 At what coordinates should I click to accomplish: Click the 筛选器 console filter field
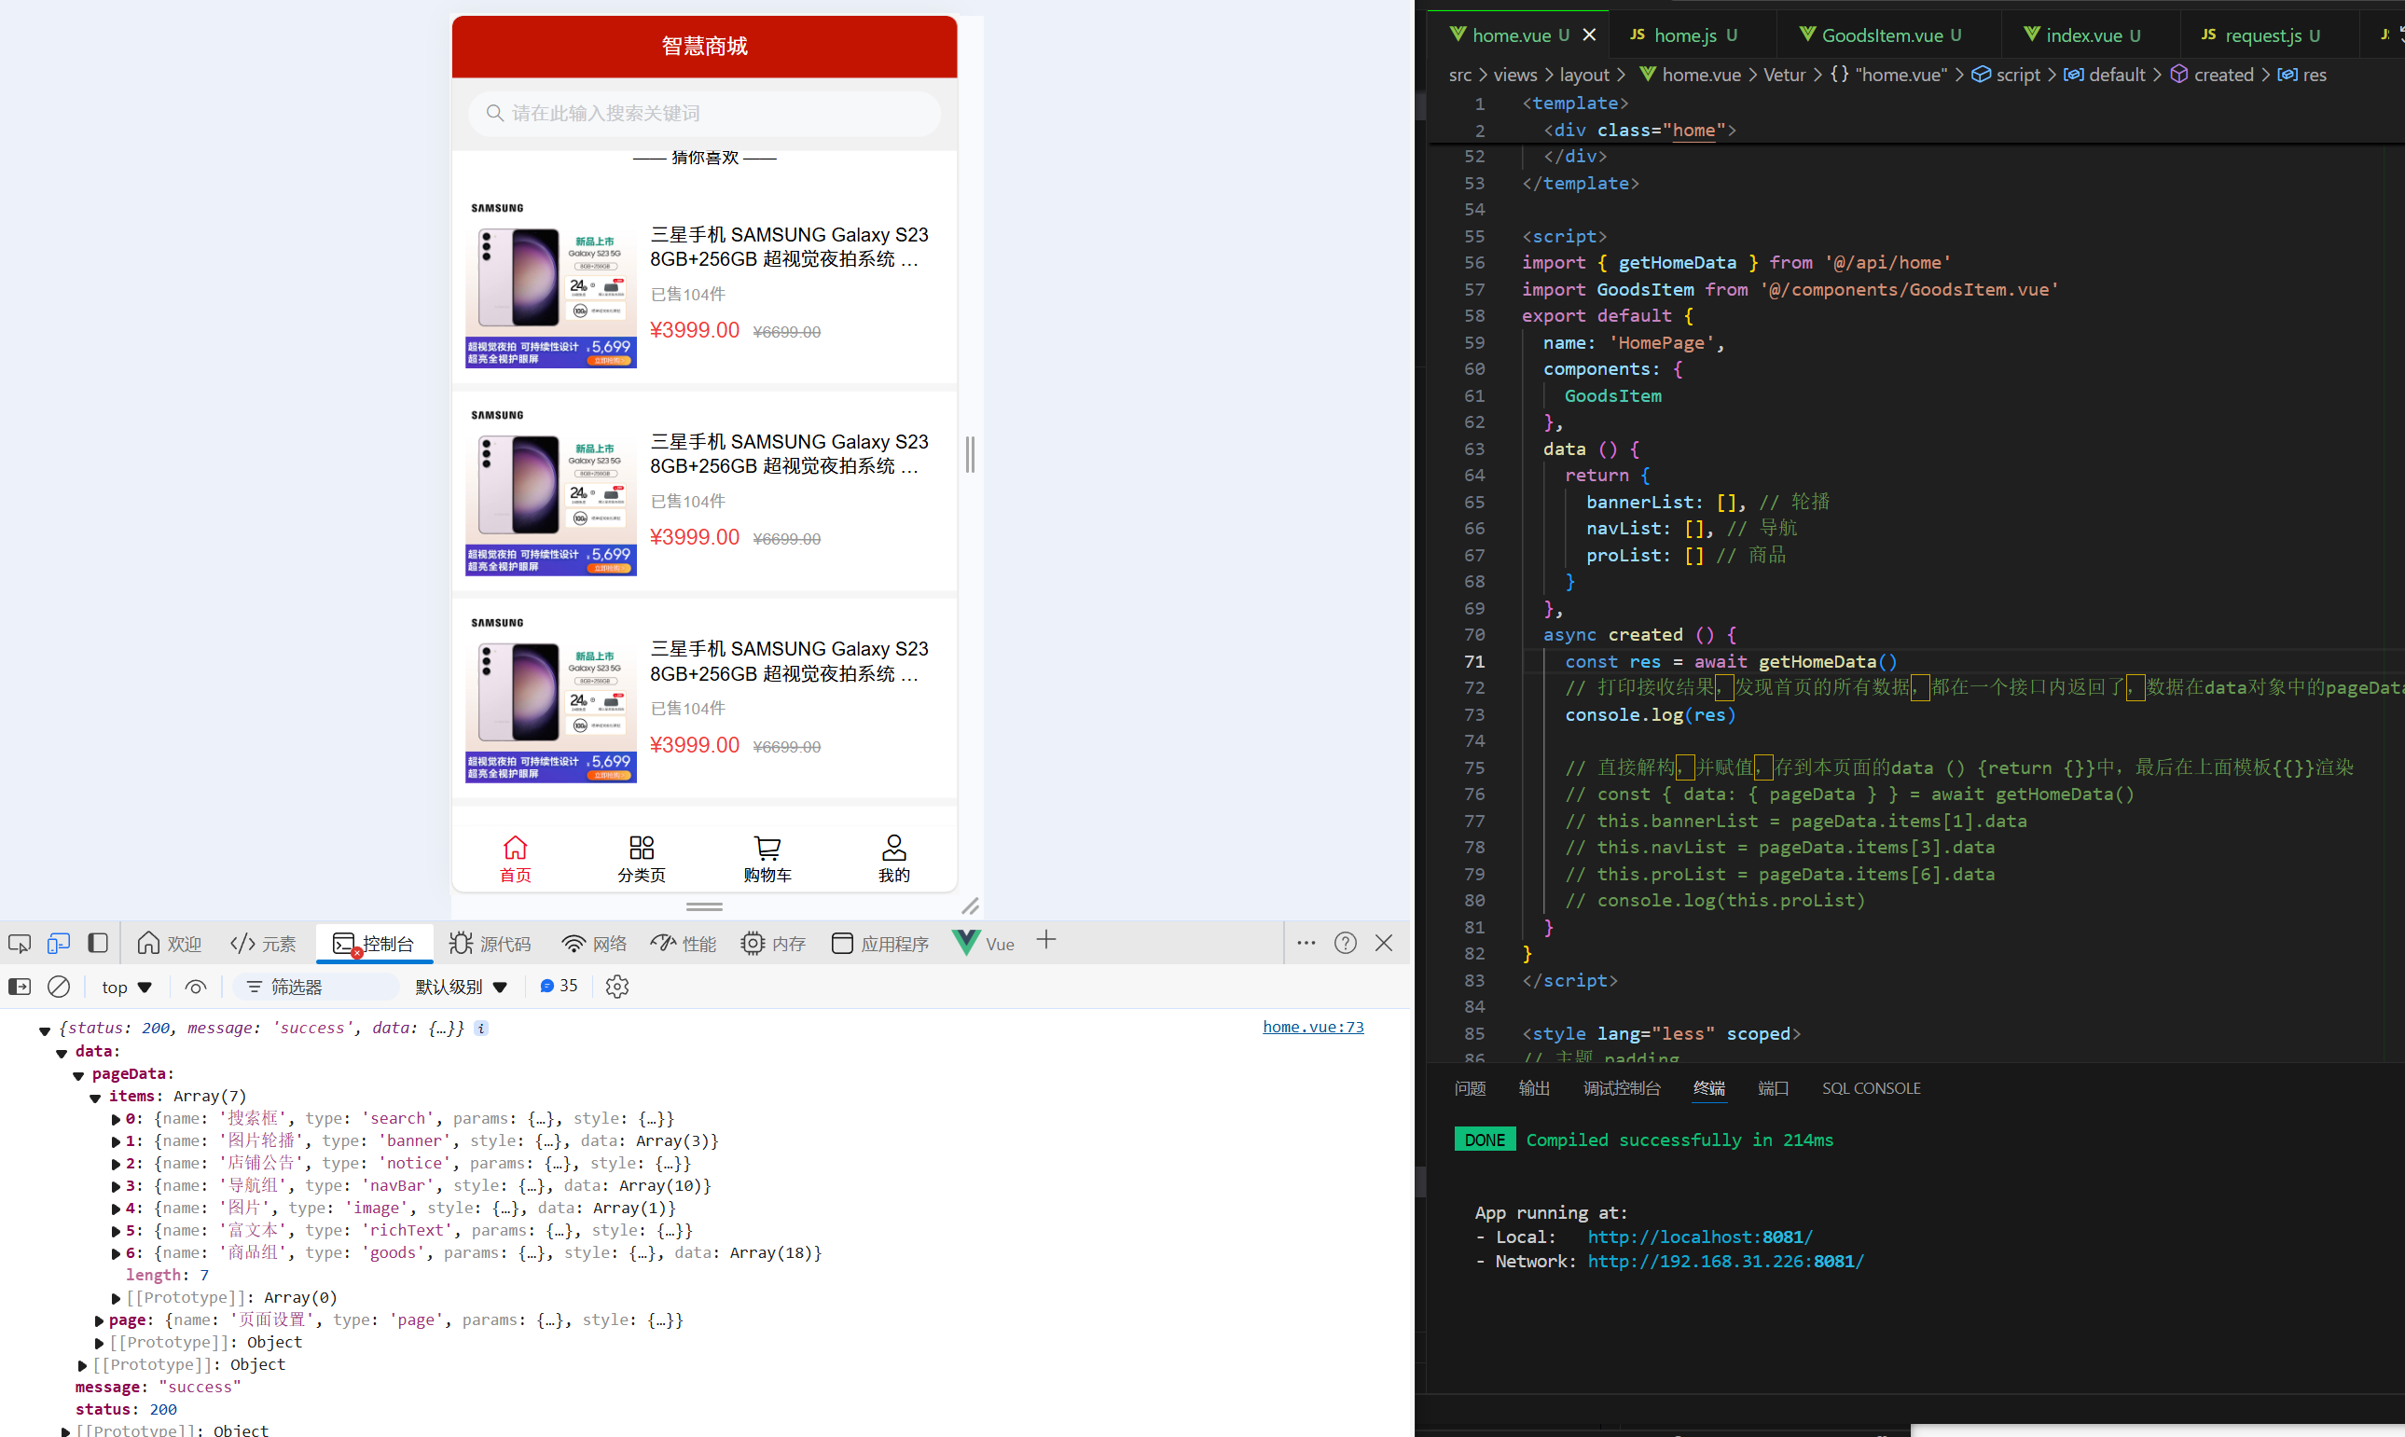314,987
